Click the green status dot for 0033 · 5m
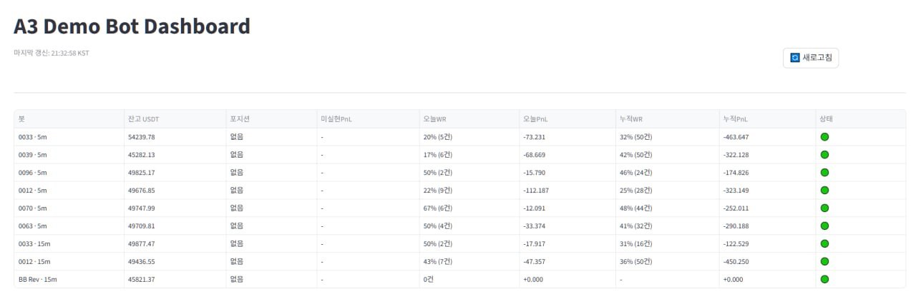Viewport: 916px width, 299px height. [824, 136]
